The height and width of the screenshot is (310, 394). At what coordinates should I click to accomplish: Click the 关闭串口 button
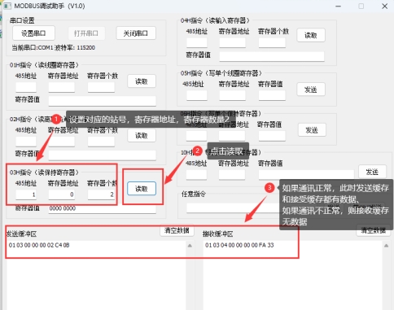pos(136,33)
